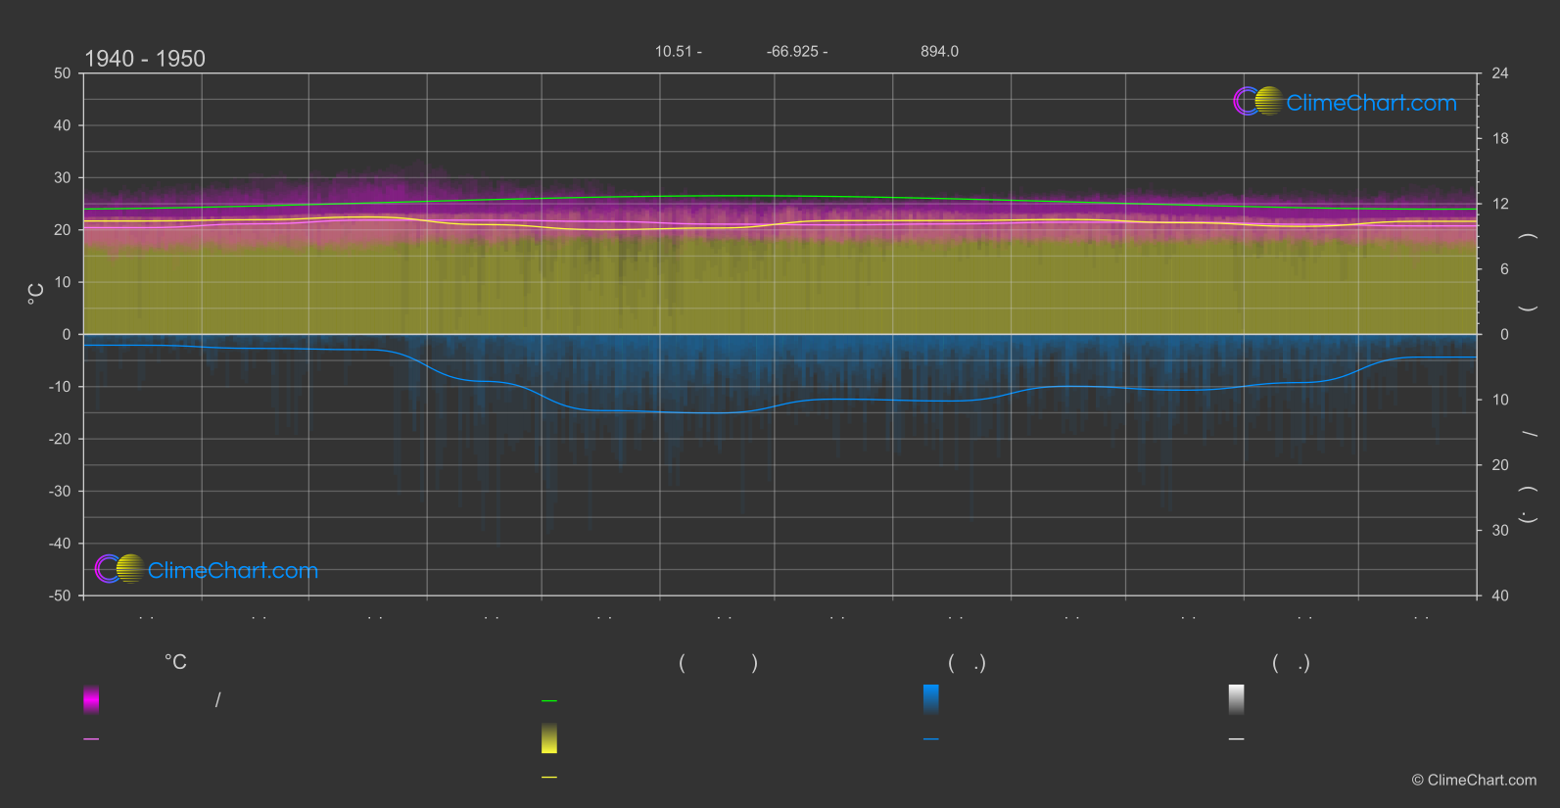Click the yellow line legend marker
Screen dimensions: 1560x808
click(x=549, y=778)
